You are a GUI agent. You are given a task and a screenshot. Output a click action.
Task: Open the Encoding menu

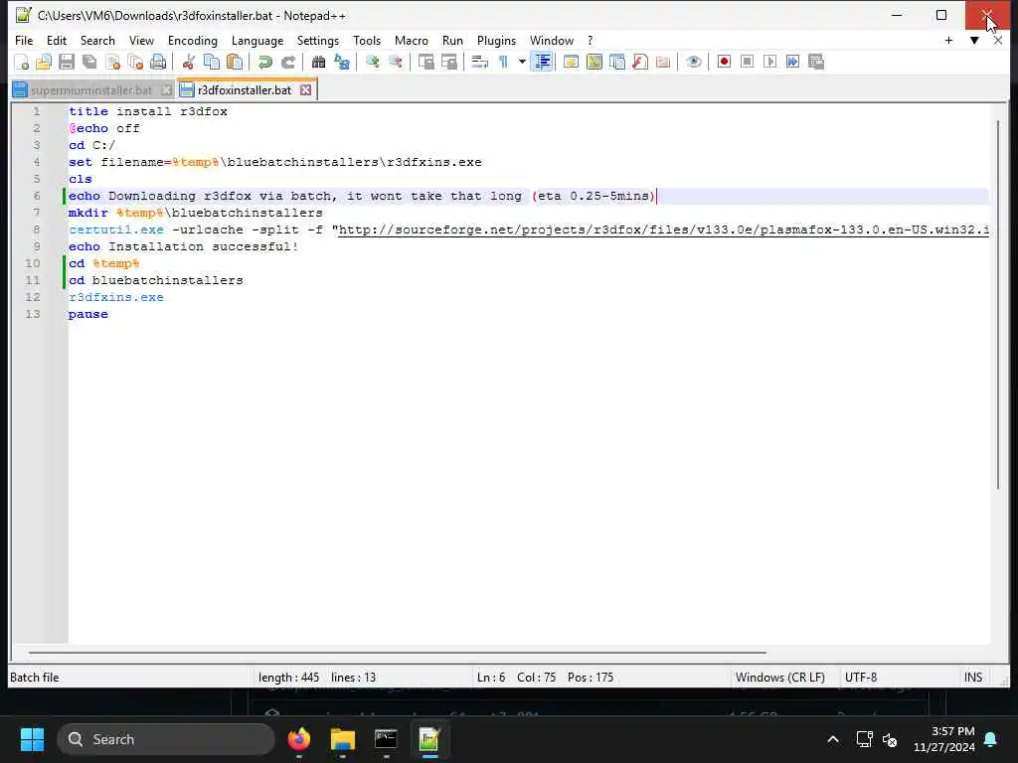[193, 40]
